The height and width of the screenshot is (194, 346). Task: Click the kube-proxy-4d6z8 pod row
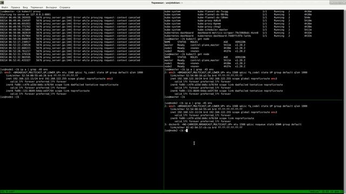click(238, 20)
